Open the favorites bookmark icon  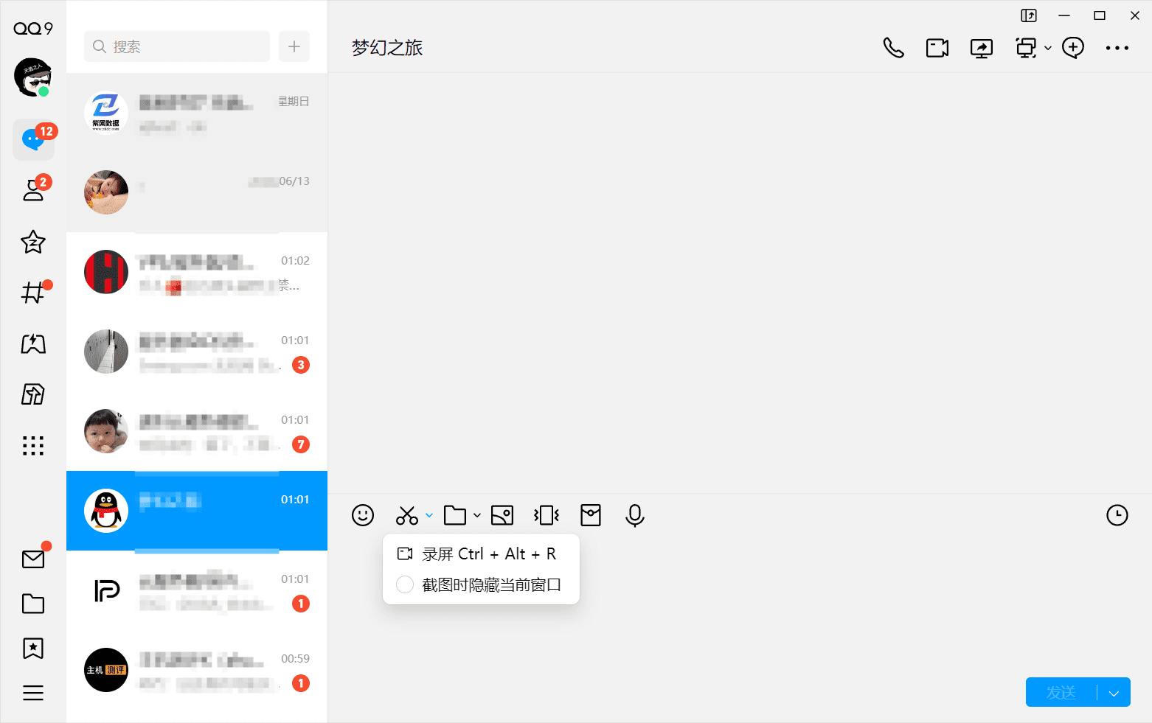pyautogui.click(x=33, y=648)
